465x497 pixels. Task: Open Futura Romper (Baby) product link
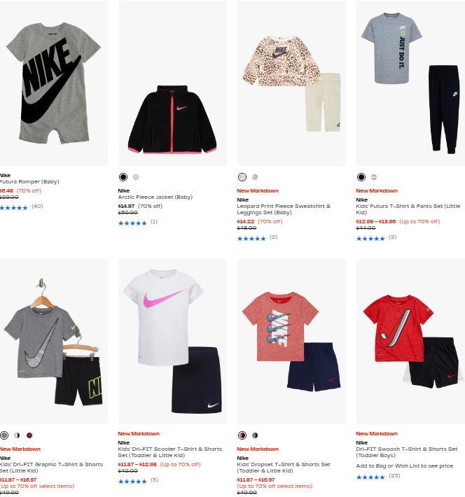pyautogui.click(x=29, y=181)
